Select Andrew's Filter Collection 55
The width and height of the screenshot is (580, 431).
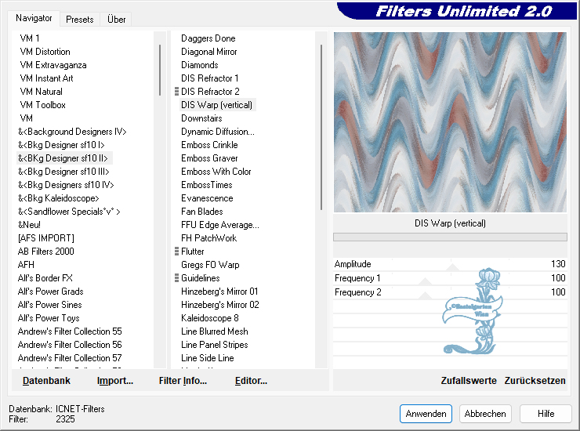(70, 331)
